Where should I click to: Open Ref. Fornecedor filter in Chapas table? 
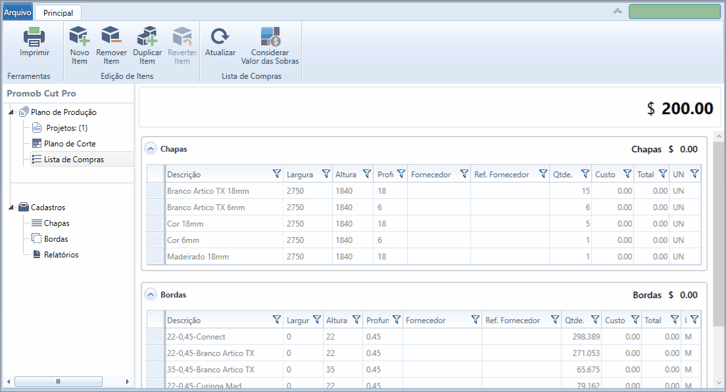pyautogui.click(x=543, y=174)
